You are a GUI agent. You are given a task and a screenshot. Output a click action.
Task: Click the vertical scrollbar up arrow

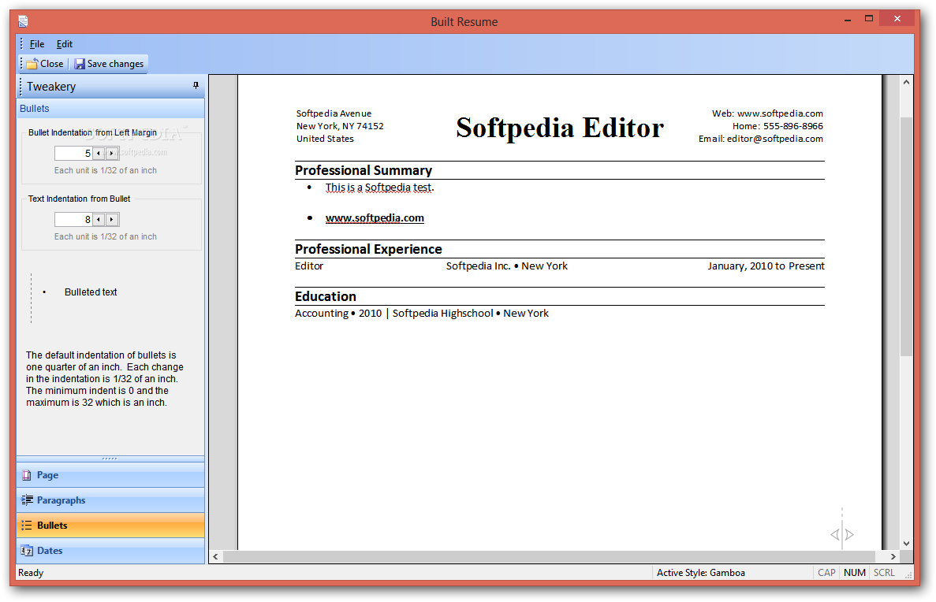pos(906,82)
